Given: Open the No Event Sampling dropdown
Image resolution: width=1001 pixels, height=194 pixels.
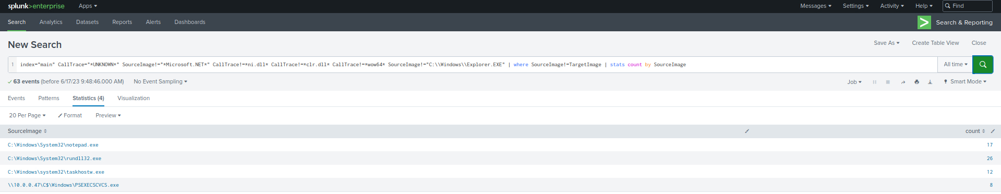Looking at the screenshot, I should 160,82.
